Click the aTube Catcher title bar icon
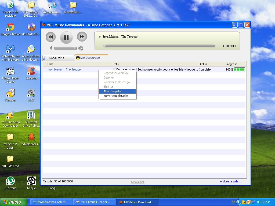This screenshot has width=275, height=206. click(44, 25)
